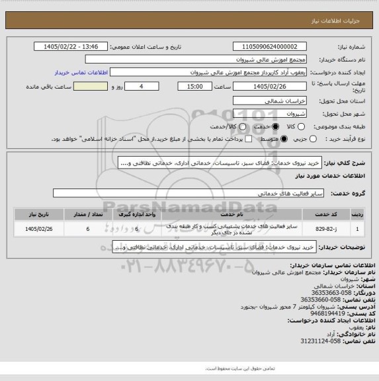Click the announcement date field 1405/02/22 - 13:46

pyautogui.click(x=71, y=46)
